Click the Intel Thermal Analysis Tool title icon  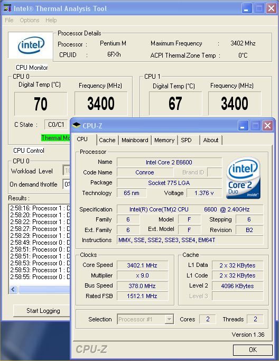7,8
